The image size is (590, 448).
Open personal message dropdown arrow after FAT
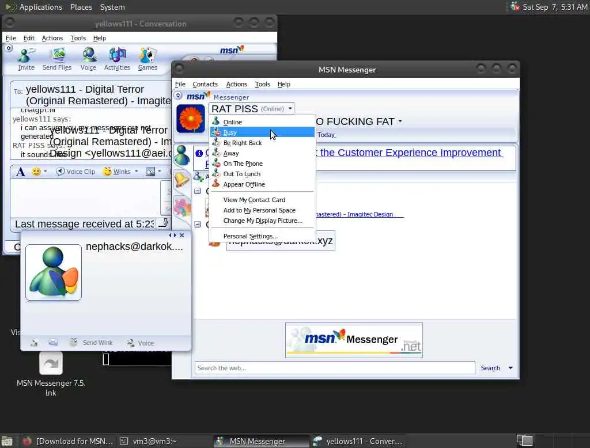[400, 121]
